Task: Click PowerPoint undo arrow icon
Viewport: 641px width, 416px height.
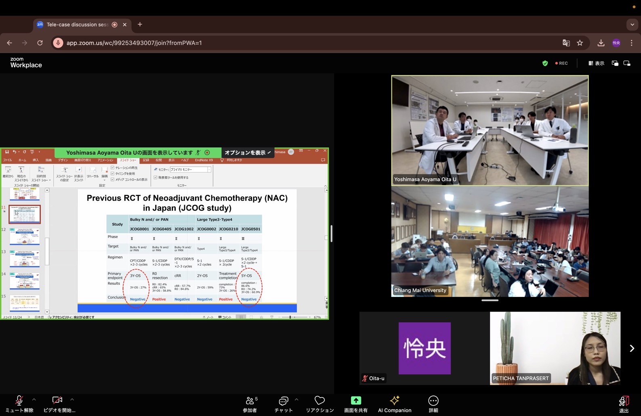Action: (14, 152)
